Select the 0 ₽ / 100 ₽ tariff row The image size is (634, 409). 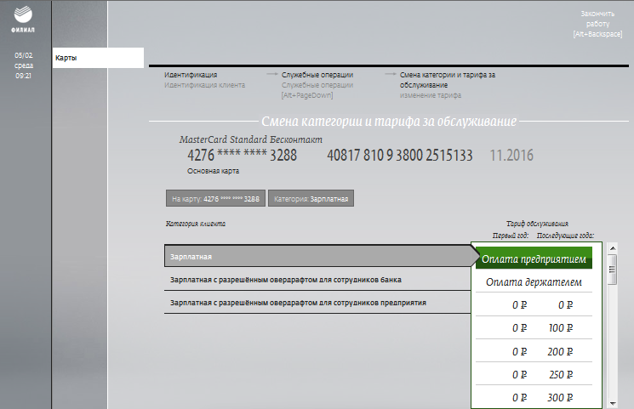pyautogui.click(x=534, y=327)
